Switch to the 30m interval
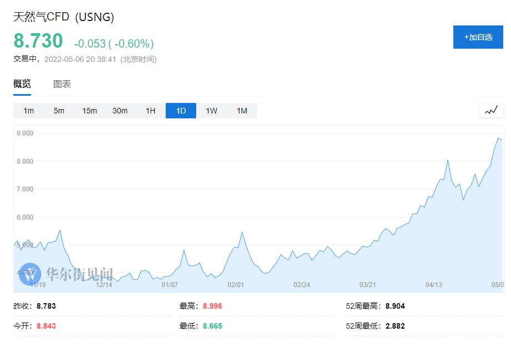 click(x=120, y=111)
